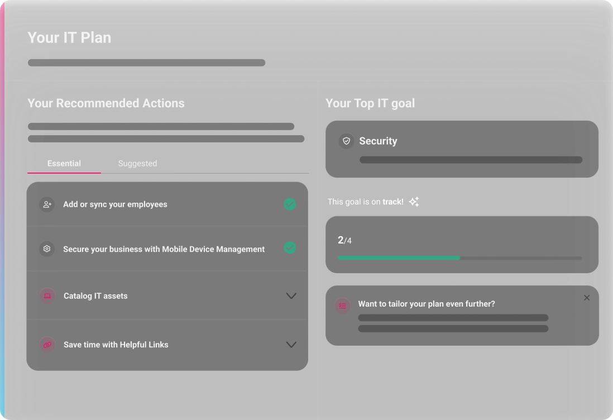Switch to the Suggested tab
This screenshot has width=613, height=420.
(x=137, y=164)
